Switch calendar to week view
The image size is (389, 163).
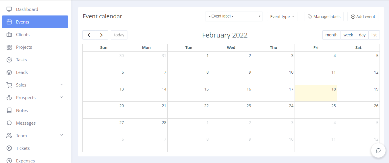tap(348, 35)
